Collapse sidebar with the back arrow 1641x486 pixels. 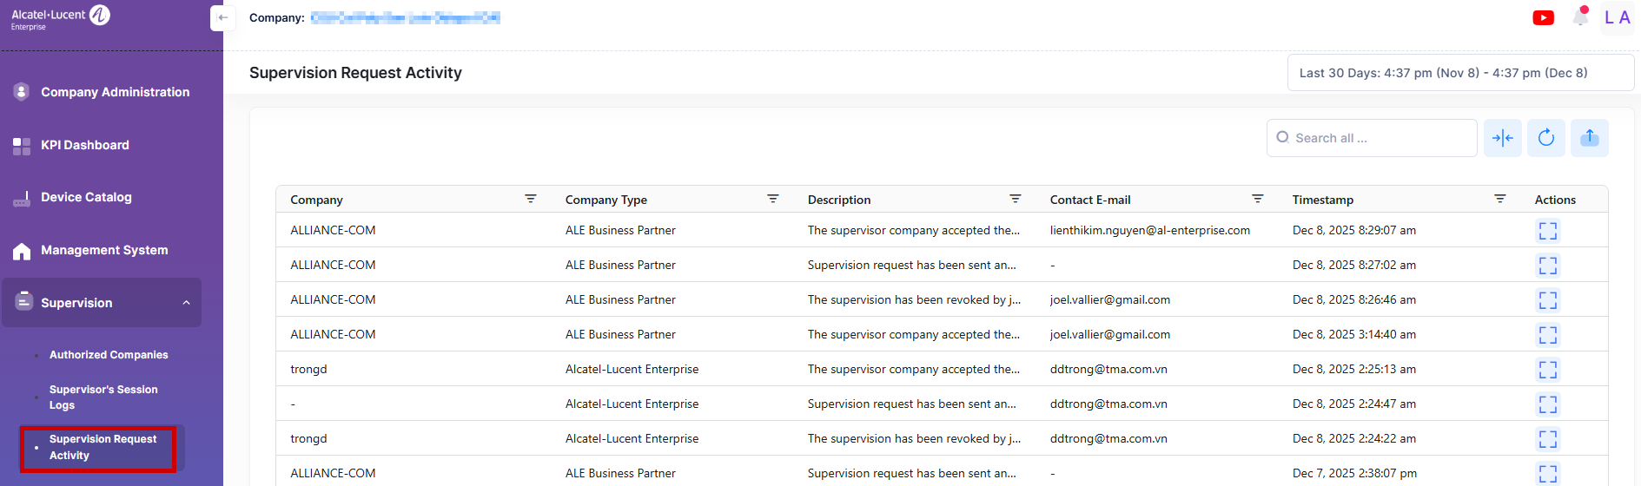pos(222,18)
